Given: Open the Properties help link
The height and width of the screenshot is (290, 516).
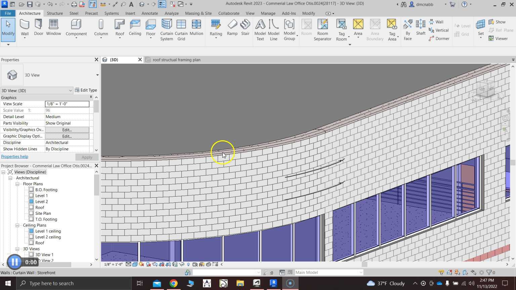Looking at the screenshot, I should pyautogui.click(x=14, y=156).
